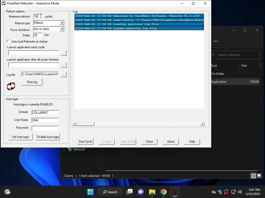
Task: Click the User Name field containing VM6
Action: pyautogui.click(x=45, y=120)
